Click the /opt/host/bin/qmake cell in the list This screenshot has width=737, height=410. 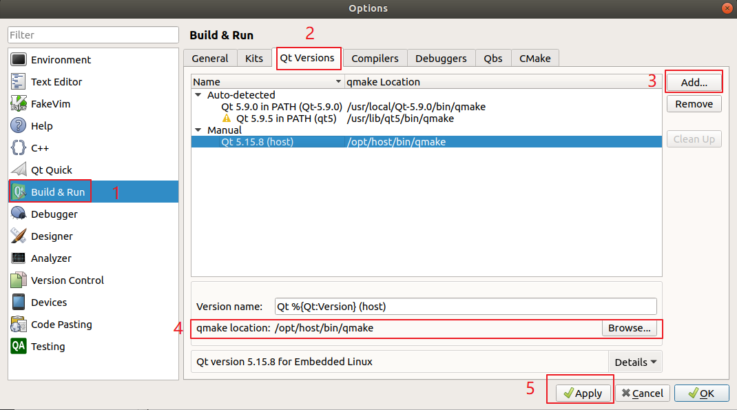point(396,142)
